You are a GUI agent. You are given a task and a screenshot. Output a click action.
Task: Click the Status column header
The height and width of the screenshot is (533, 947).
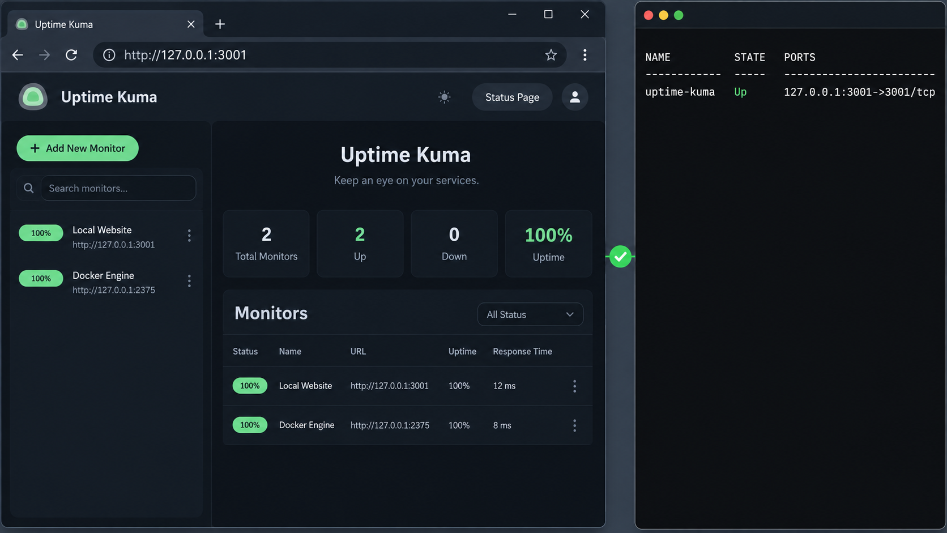click(x=245, y=351)
